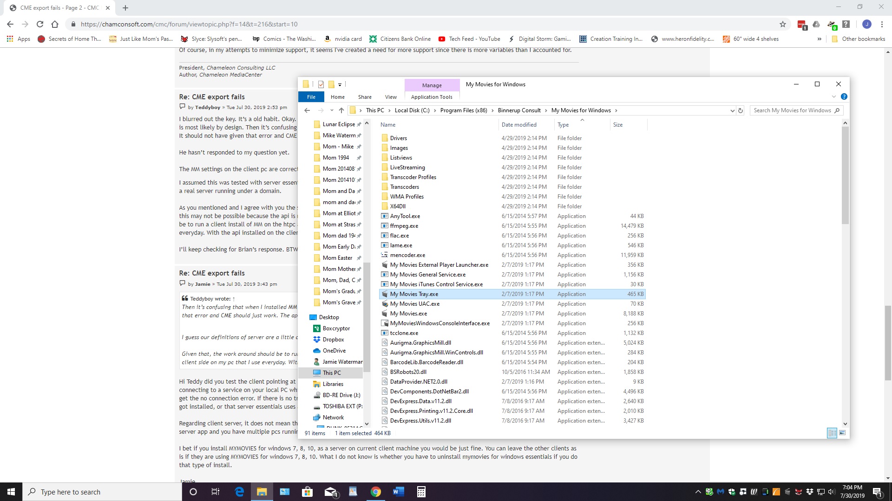
Task: Open File Explorer help
Action: (844, 96)
